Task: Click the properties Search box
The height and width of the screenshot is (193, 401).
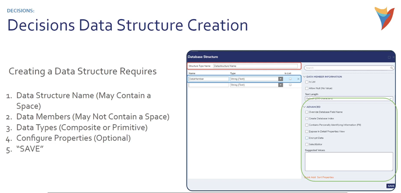Action: [x=349, y=68]
